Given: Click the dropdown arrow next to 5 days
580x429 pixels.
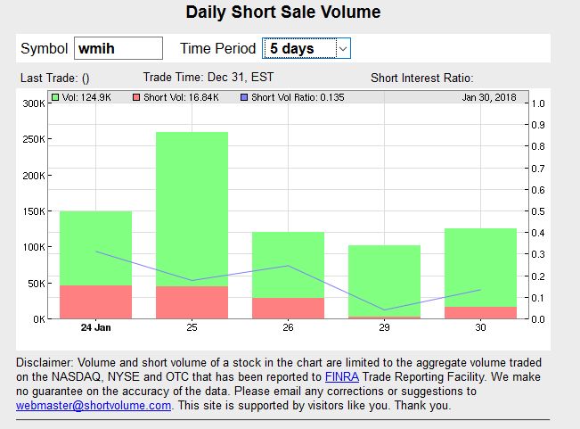Looking at the screenshot, I should coord(343,48).
